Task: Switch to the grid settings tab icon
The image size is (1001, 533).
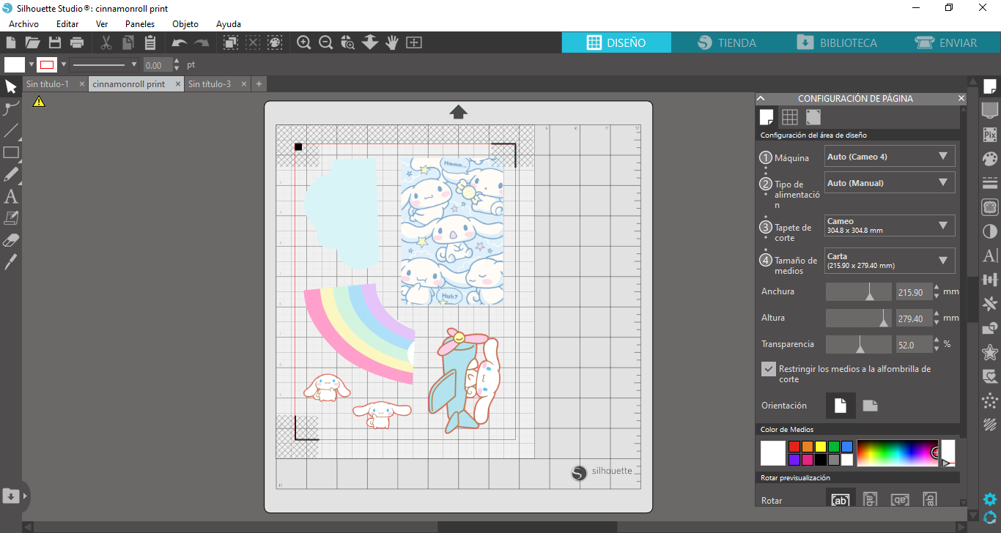Action: pyautogui.click(x=789, y=117)
